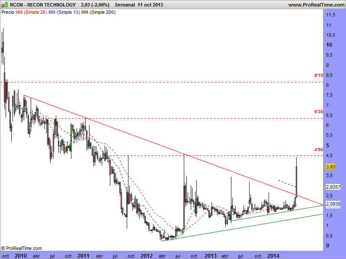Viewport: 346px width, 259px height.
Task: Click the date 11 oct 2013
Action: 150,5
